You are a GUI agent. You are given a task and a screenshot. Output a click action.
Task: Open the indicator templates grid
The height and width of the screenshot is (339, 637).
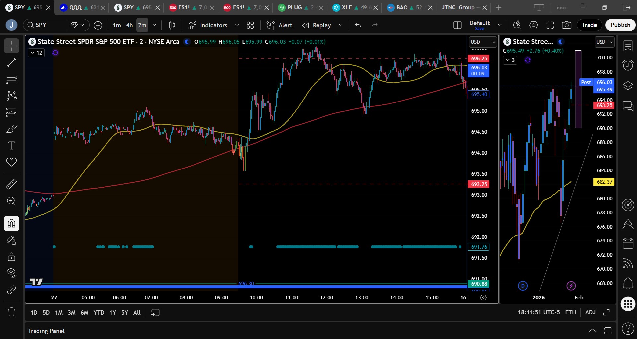[x=250, y=25]
